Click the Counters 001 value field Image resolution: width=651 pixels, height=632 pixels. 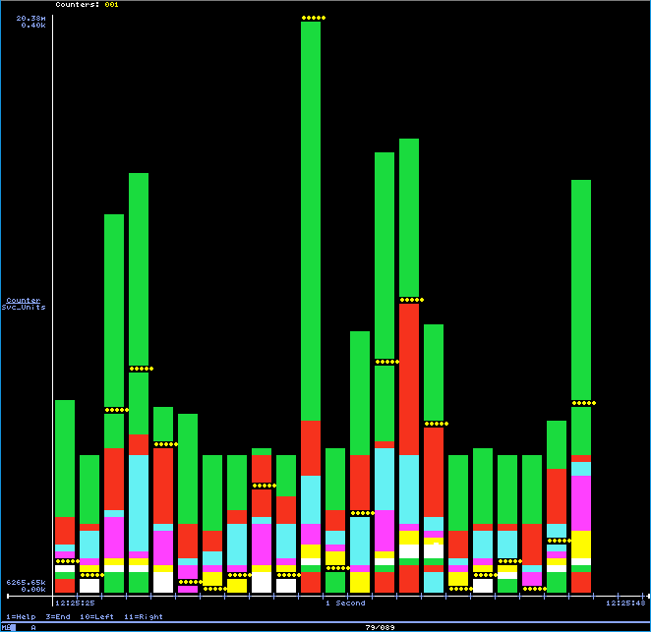110,4
